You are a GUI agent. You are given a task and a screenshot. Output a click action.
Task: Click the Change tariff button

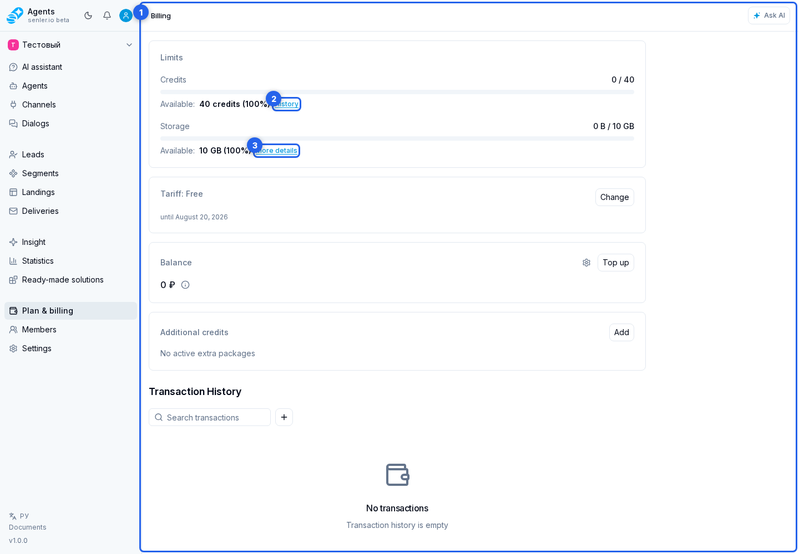click(x=615, y=197)
